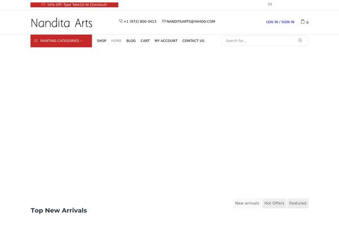Select the Hot Offers tab
This screenshot has height=226, width=339.
click(274, 203)
